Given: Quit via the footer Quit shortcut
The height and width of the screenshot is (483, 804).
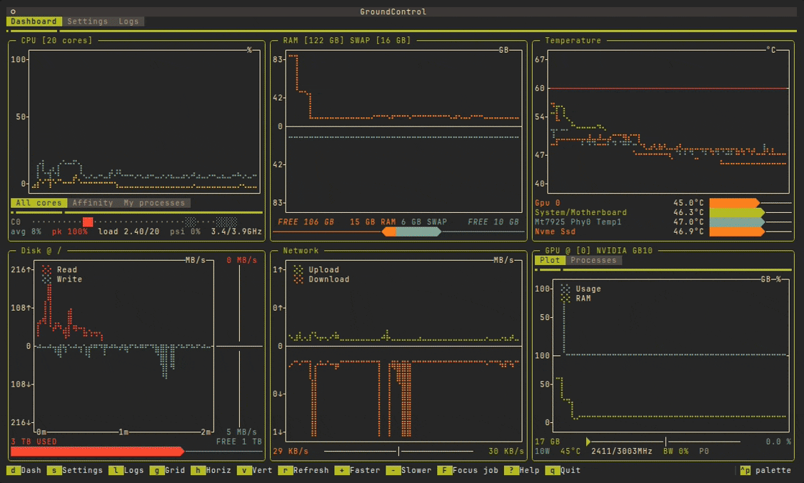Looking at the screenshot, I should pos(563,470).
